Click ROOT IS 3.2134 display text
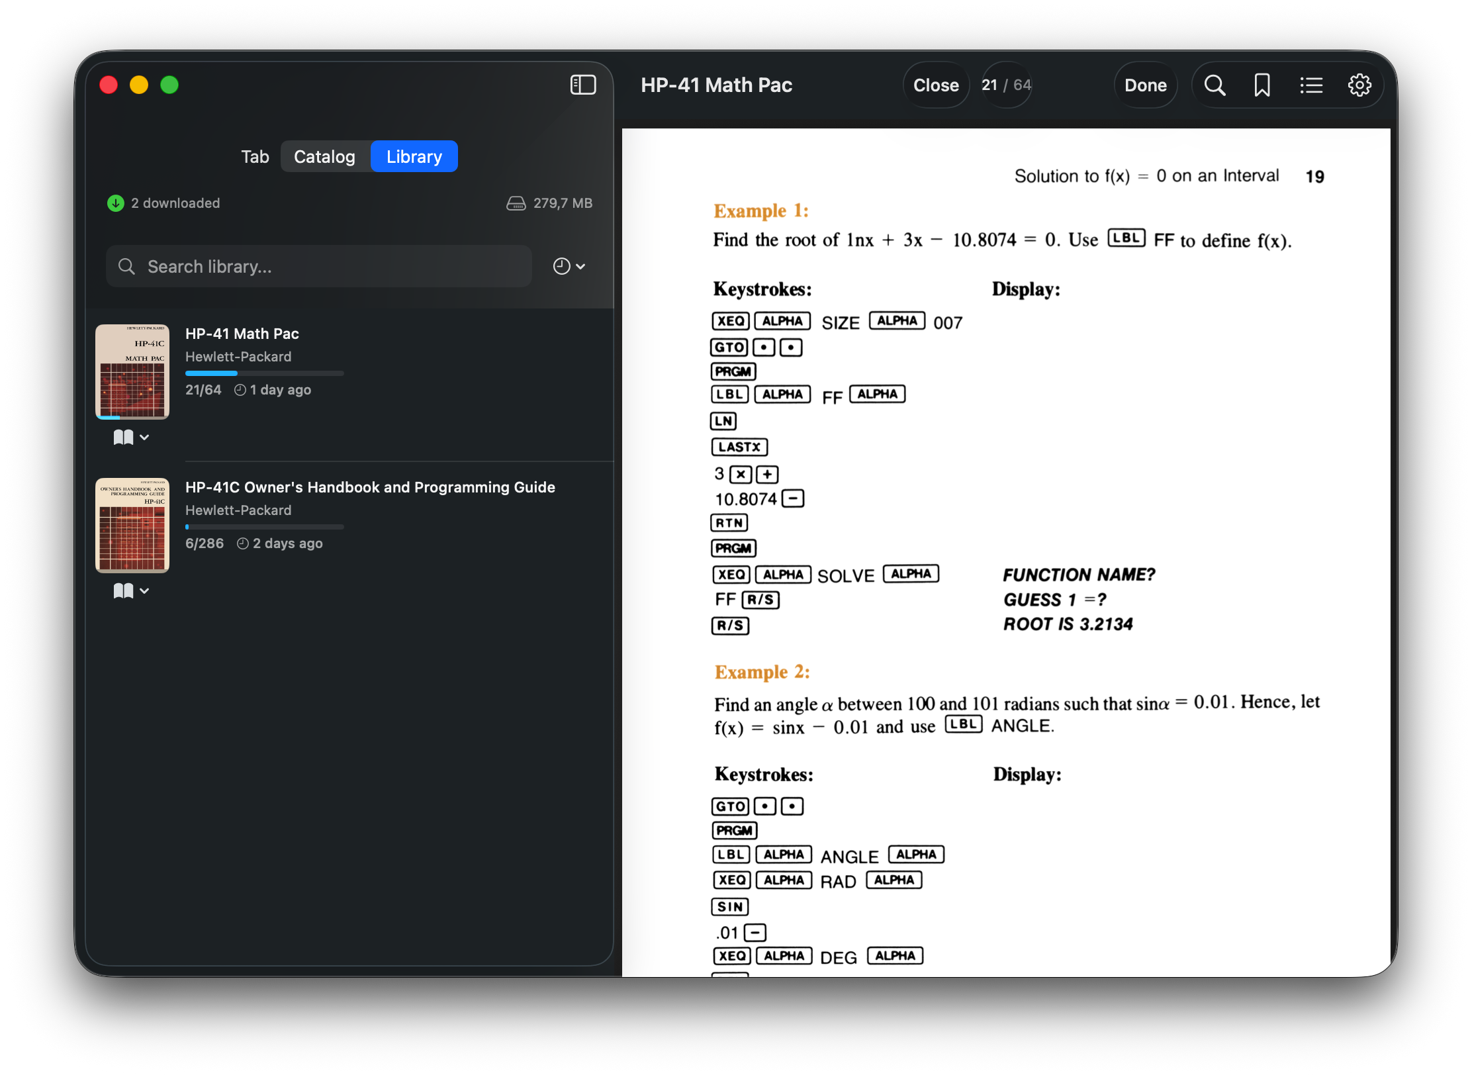Screen dimensions: 1472x1075 pyautogui.click(x=1068, y=624)
